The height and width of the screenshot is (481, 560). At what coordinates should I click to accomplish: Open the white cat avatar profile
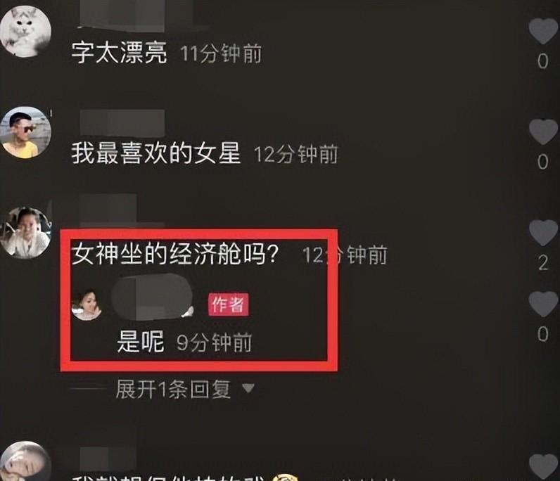click(25, 32)
